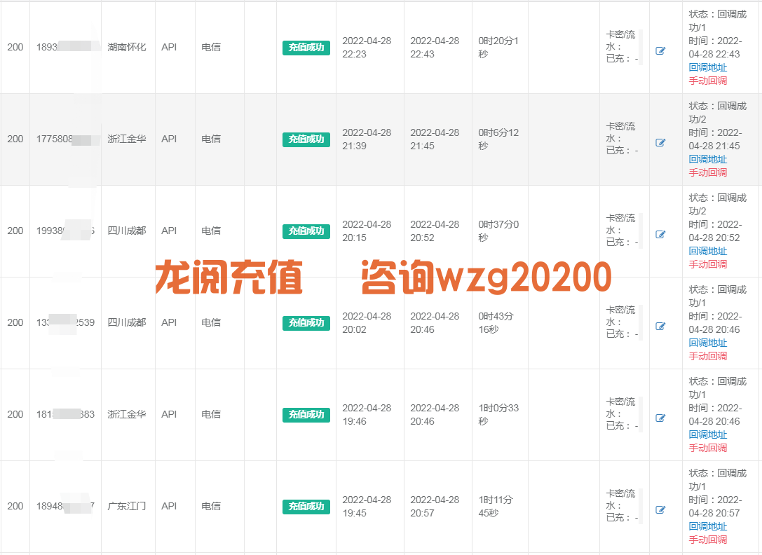This screenshot has width=762, height=555.
Task: Select the duration 0时37分0秒 cell
Action: coord(498,231)
